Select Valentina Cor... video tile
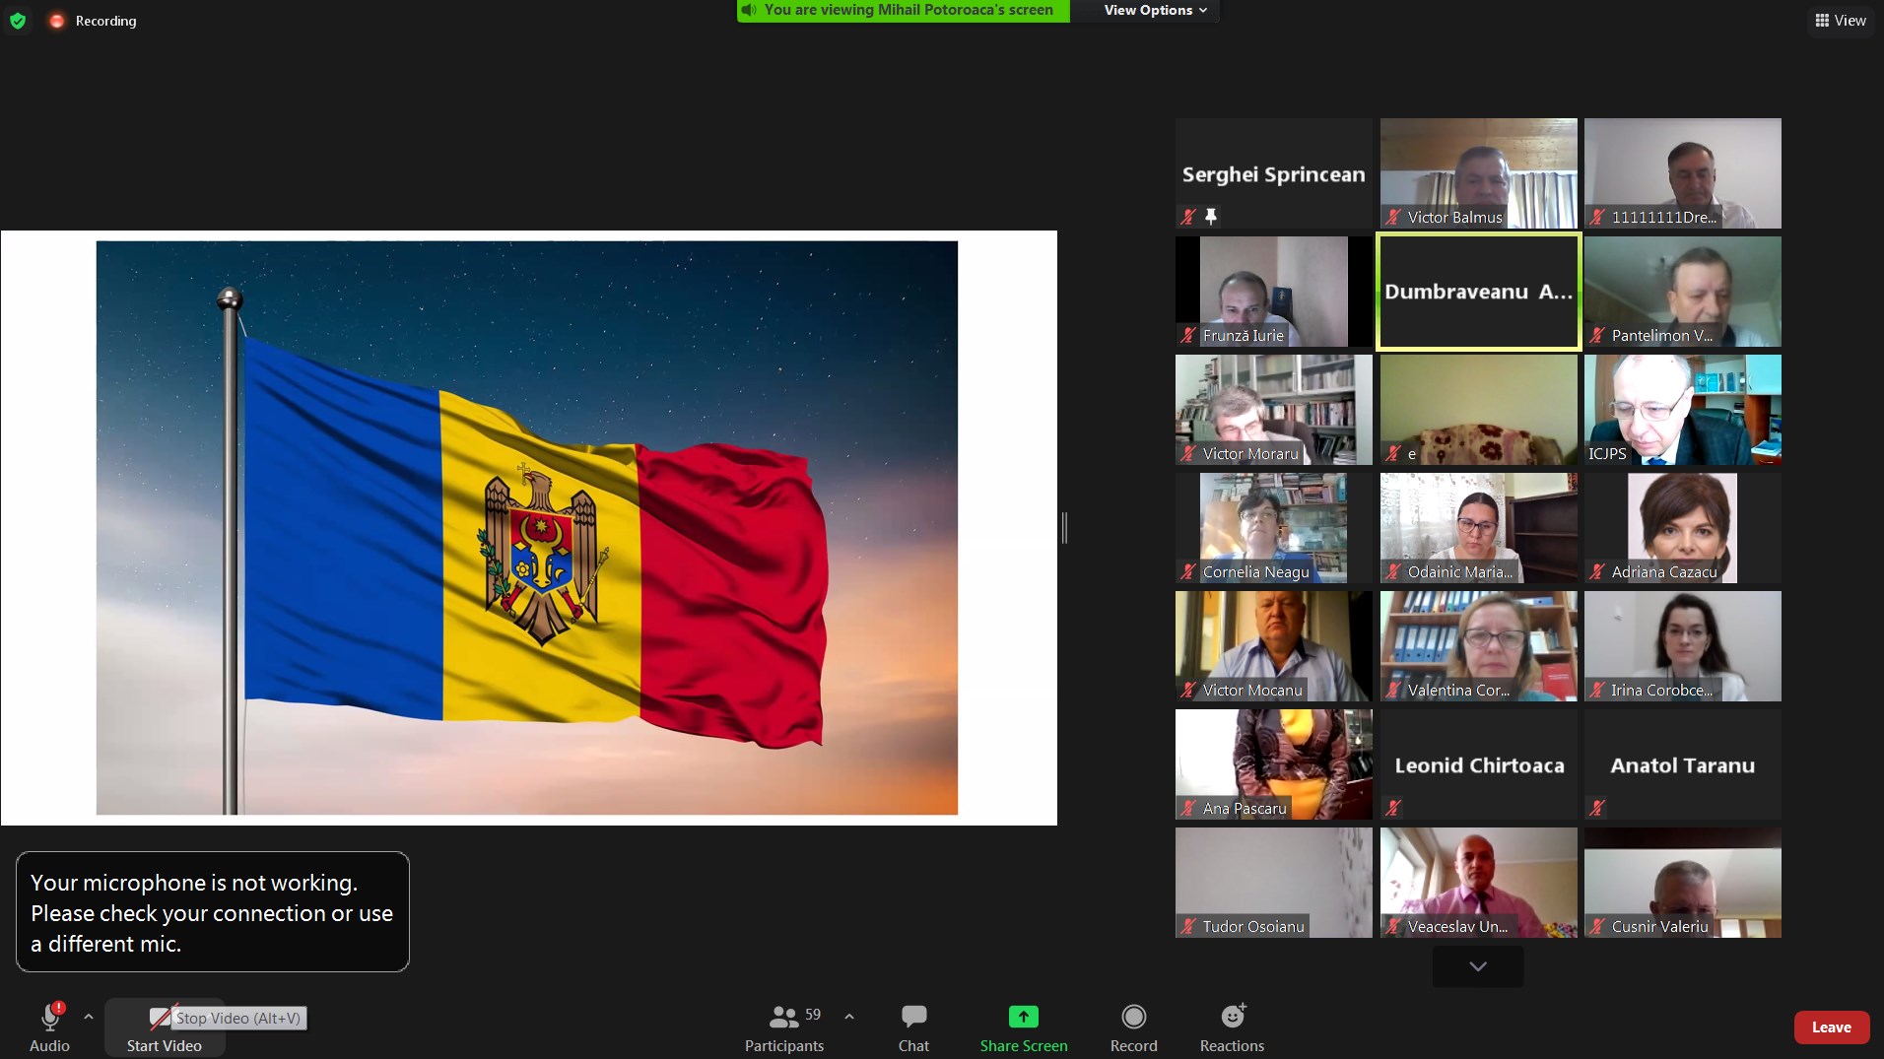Viewport: 1884px width, 1059px height. (1478, 646)
